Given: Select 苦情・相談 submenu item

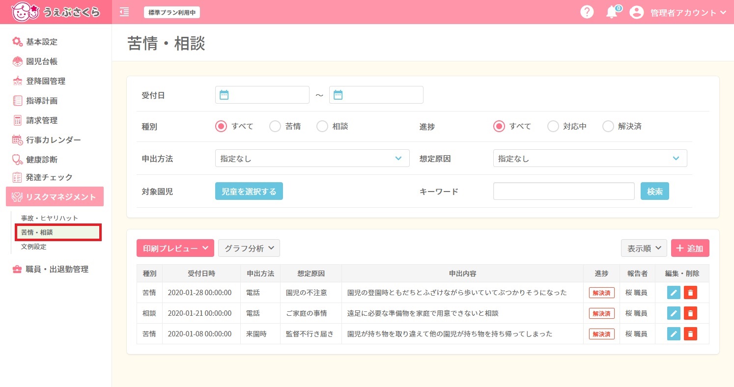Looking at the screenshot, I should (x=58, y=232).
